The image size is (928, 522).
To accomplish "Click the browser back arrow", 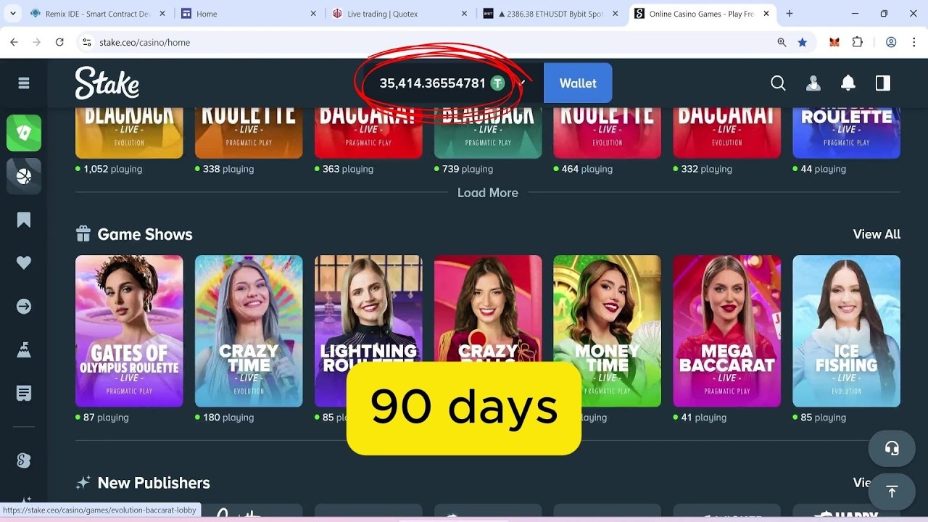I will tap(14, 42).
